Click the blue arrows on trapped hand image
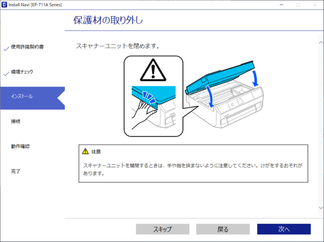Viewport: 324px width, 242px height. [149, 97]
